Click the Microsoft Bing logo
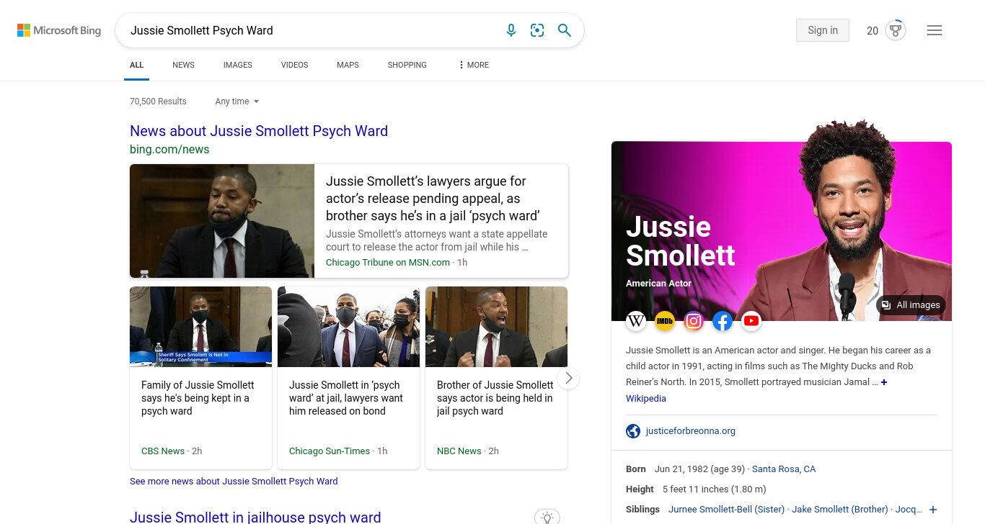985x524 pixels. (x=59, y=30)
